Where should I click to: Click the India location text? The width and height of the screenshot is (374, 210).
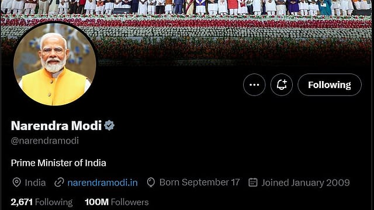point(35,183)
